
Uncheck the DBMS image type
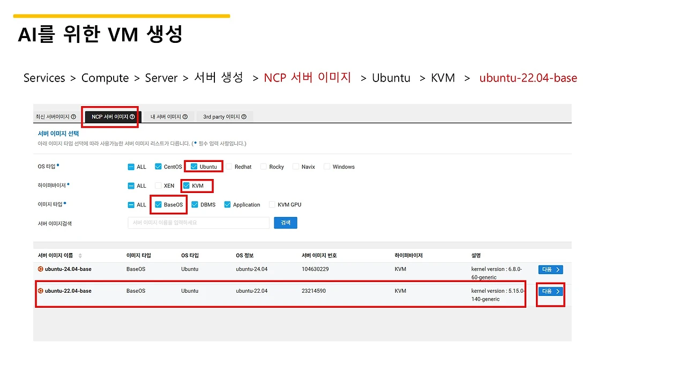(195, 204)
